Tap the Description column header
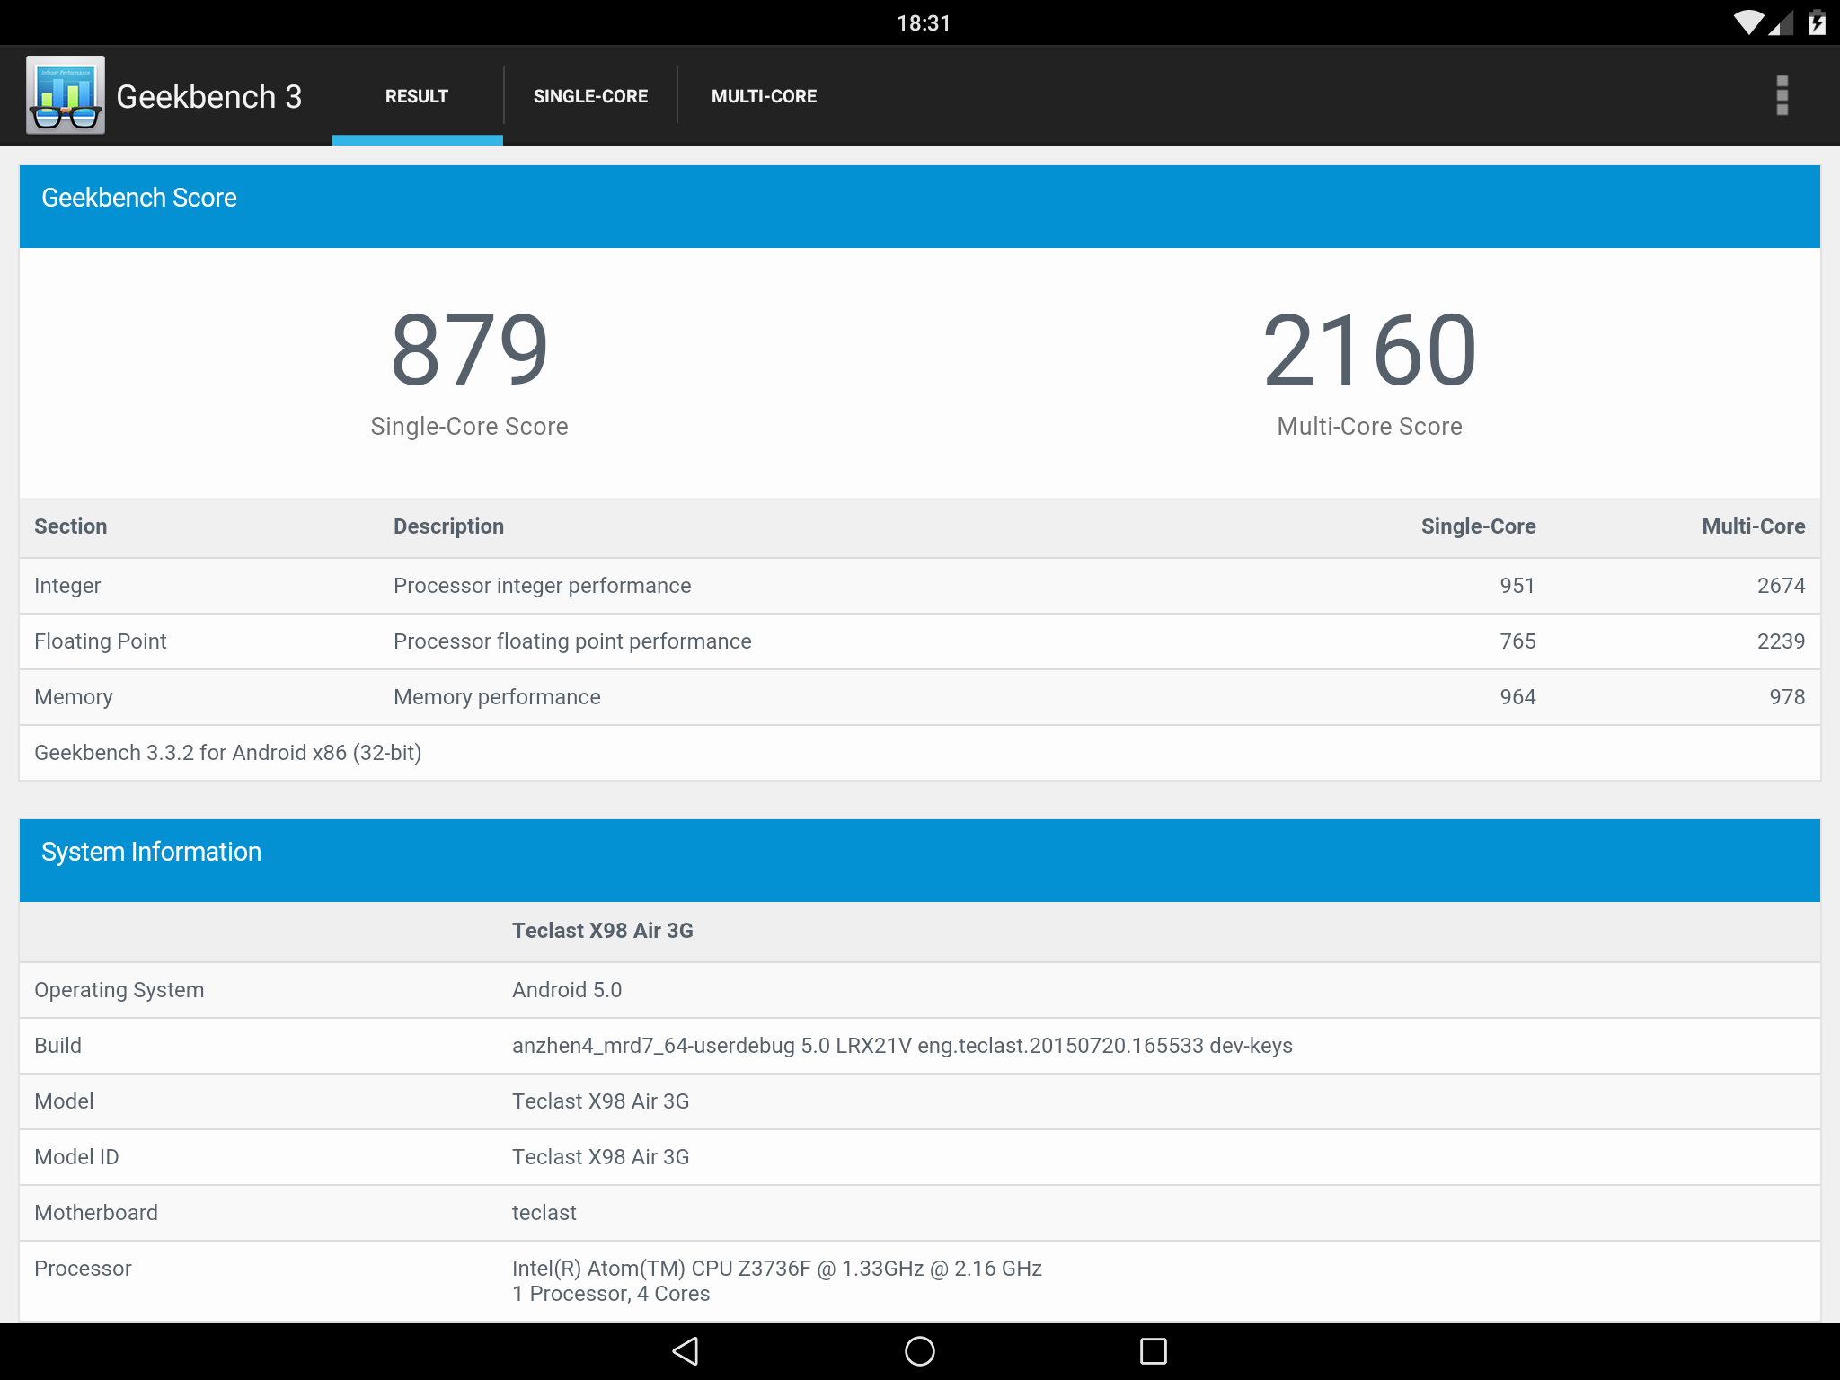1840x1380 pixels. (448, 526)
